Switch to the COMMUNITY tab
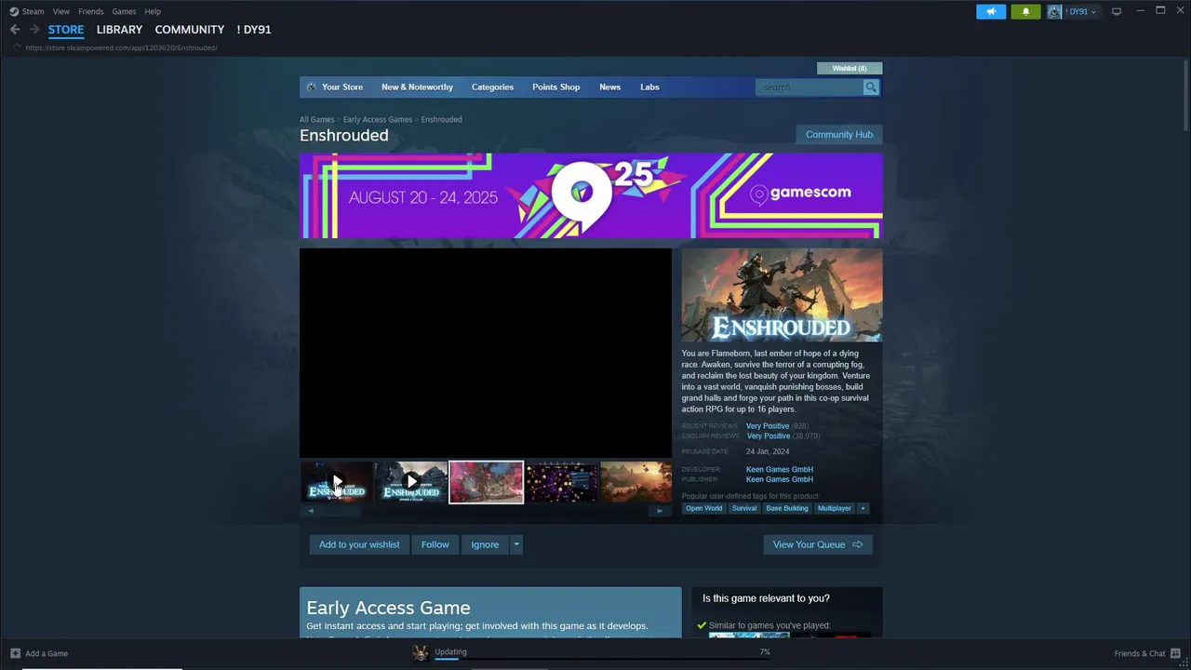The image size is (1191, 670). [190, 30]
